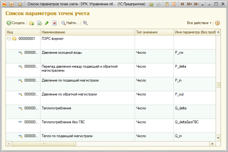Viewport: 228px width, 152px height.
Task: Click the M memory button
Action: point(182,4)
